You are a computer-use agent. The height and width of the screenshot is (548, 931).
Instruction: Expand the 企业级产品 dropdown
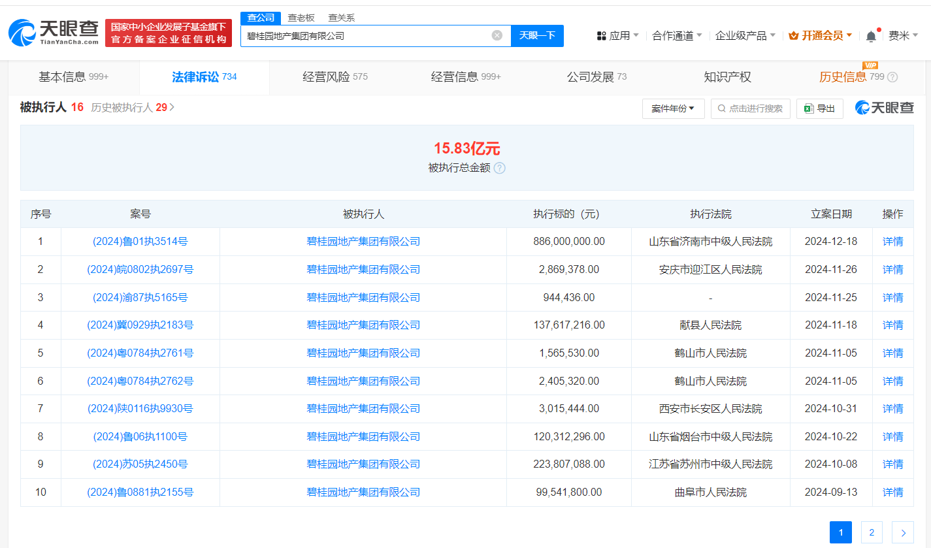pos(745,35)
